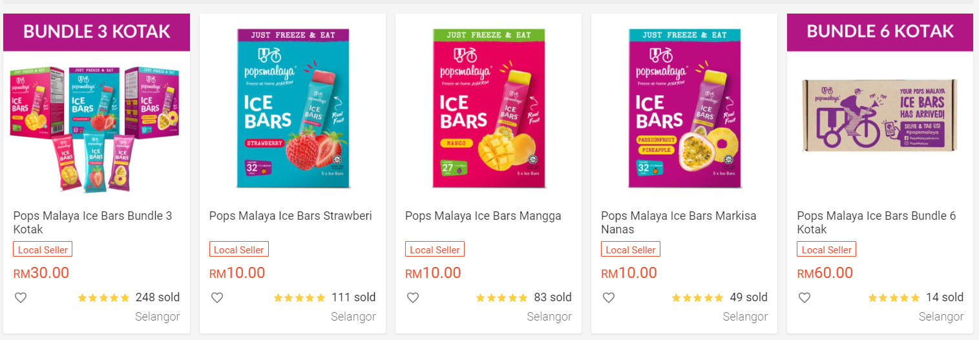Tap heart icon for Markisa Nanas
The width and height of the screenshot is (979, 340).
pyautogui.click(x=608, y=298)
